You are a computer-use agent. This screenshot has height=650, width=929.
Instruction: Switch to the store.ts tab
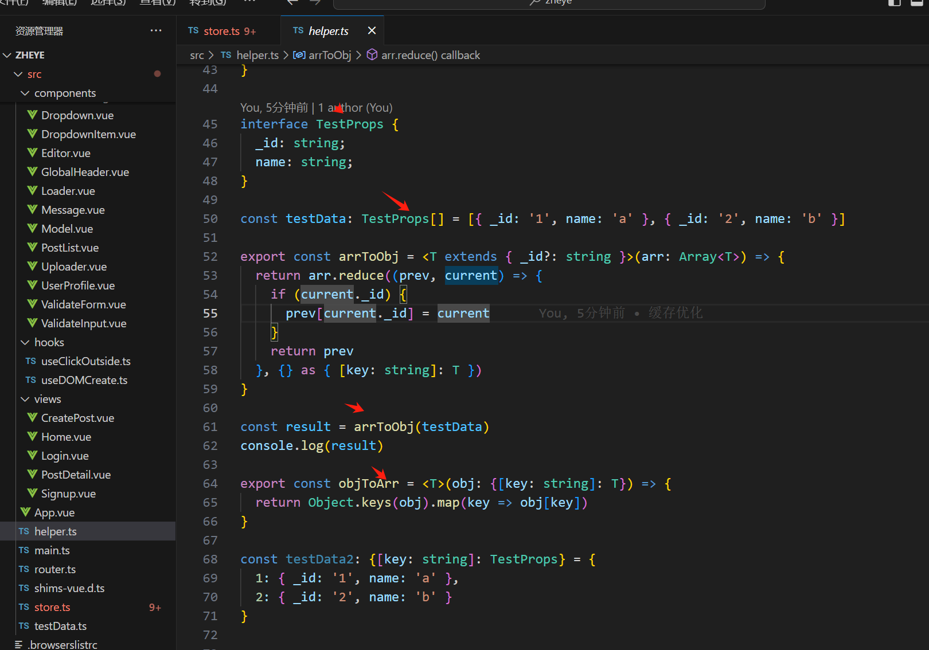point(221,31)
